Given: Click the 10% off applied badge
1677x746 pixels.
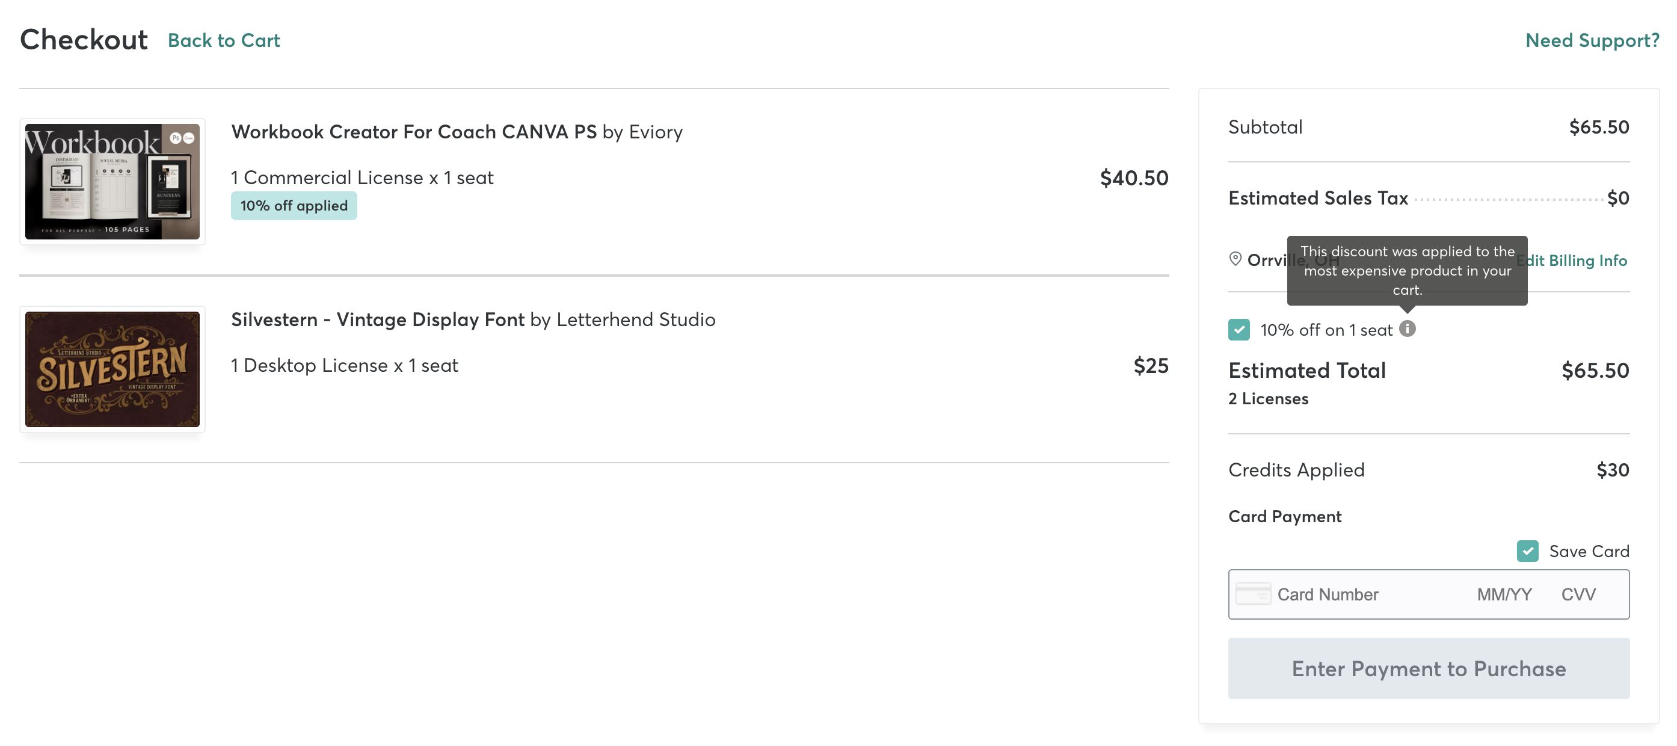Looking at the screenshot, I should 294,206.
